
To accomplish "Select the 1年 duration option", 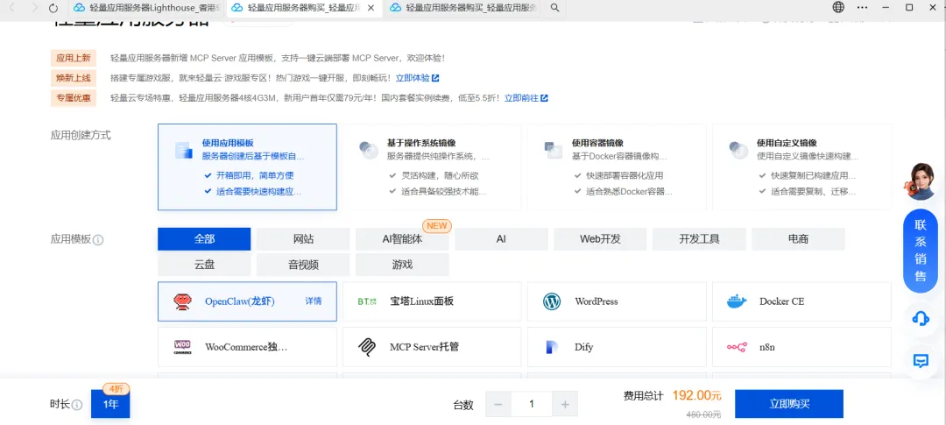I will 110,404.
